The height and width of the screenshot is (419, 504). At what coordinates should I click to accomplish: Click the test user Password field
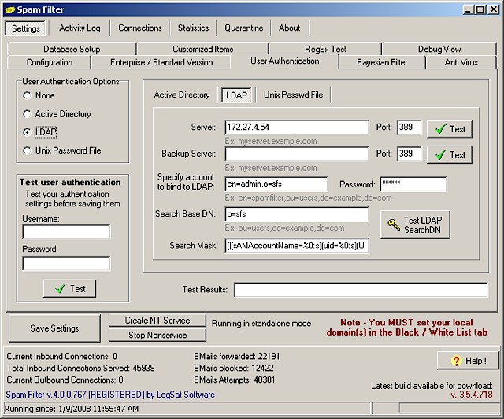point(66,263)
